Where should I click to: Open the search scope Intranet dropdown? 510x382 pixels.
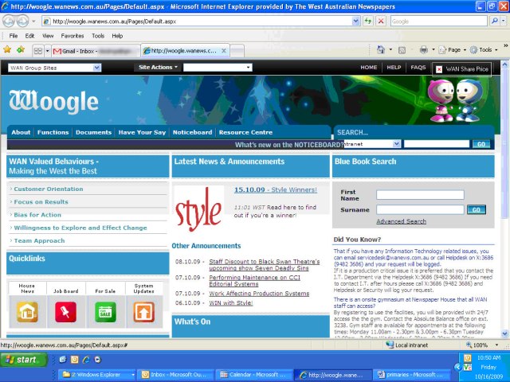pos(371,144)
